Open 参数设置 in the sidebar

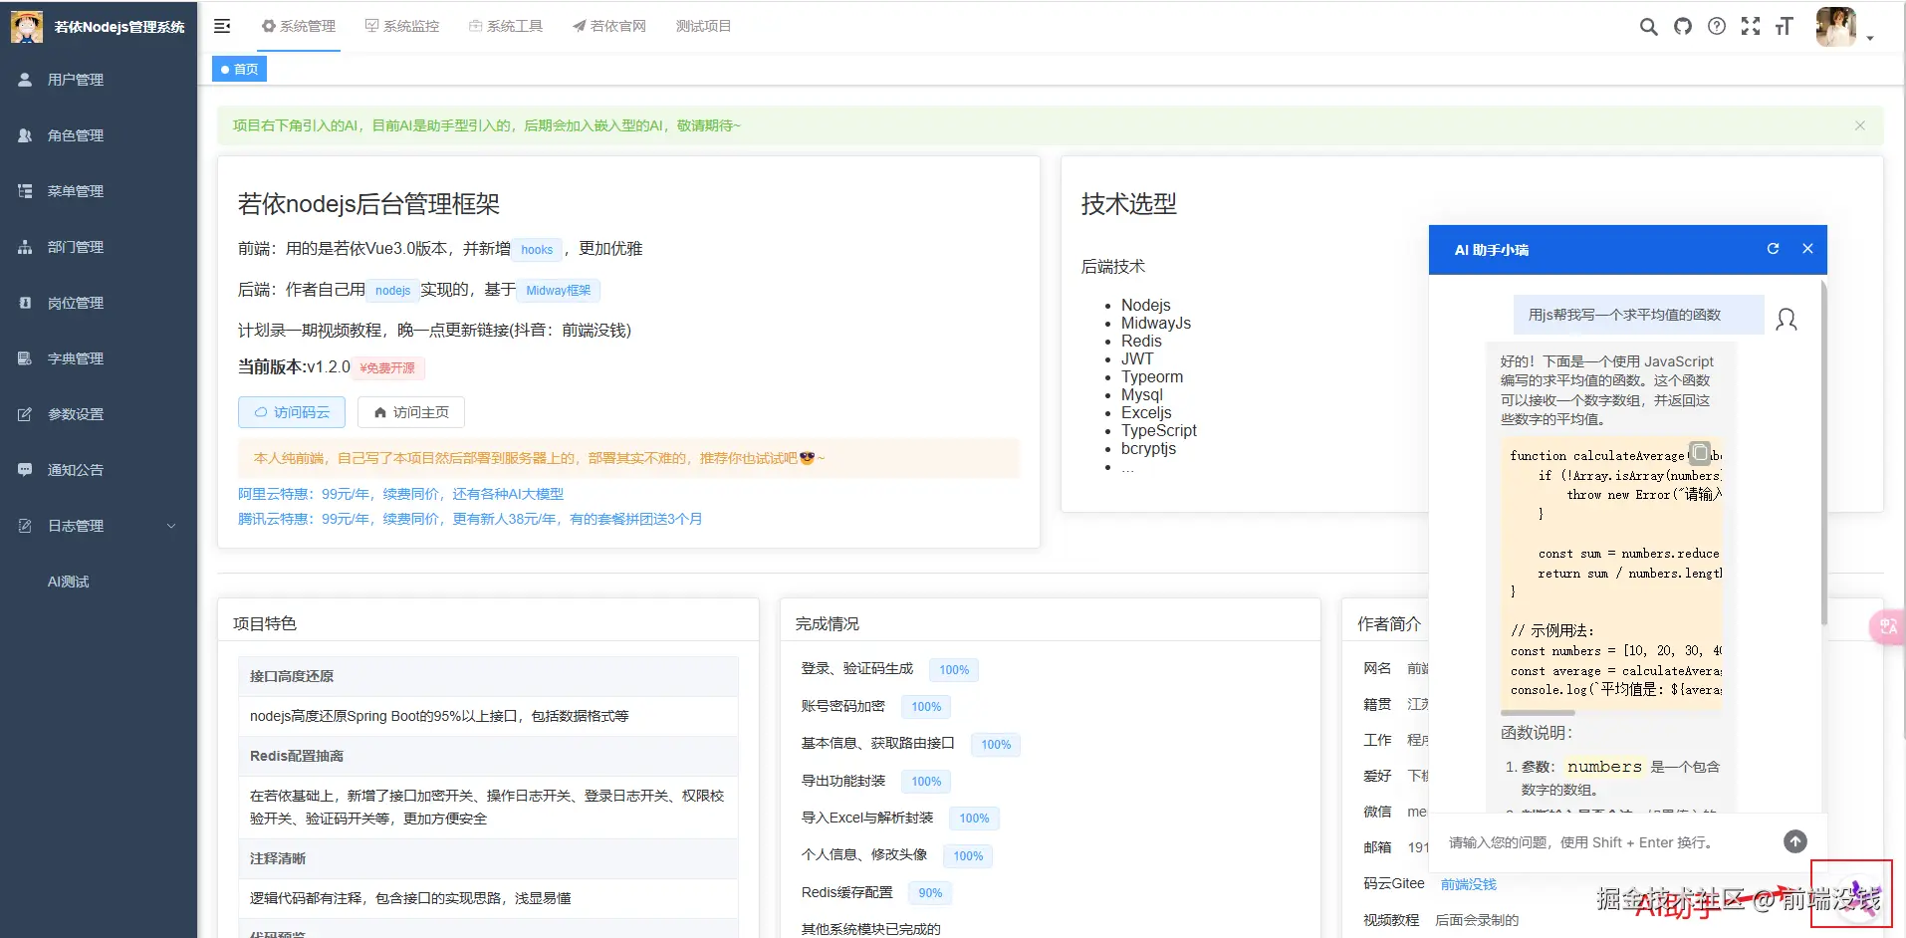pyautogui.click(x=99, y=414)
